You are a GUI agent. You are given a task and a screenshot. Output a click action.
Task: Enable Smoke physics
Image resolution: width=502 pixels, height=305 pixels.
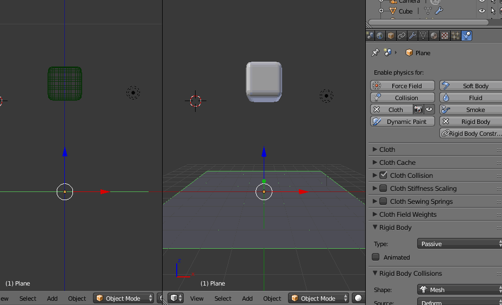coord(471,110)
